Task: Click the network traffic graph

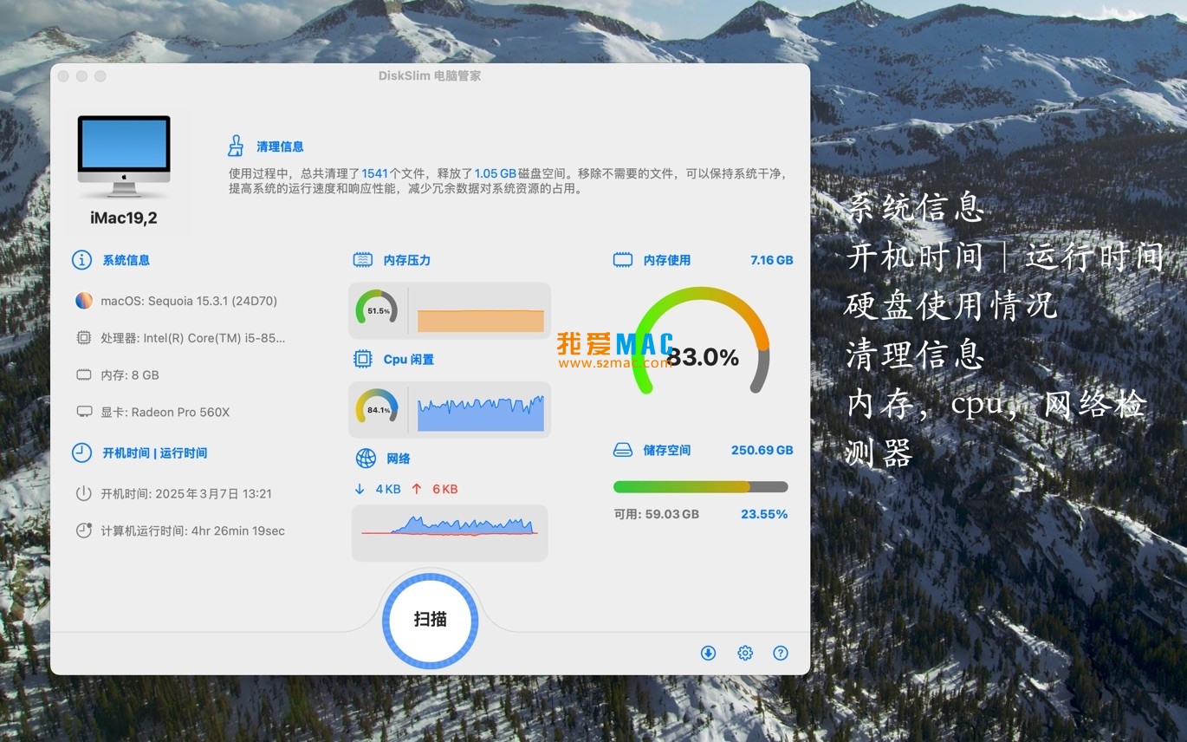Action: pyautogui.click(x=450, y=529)
